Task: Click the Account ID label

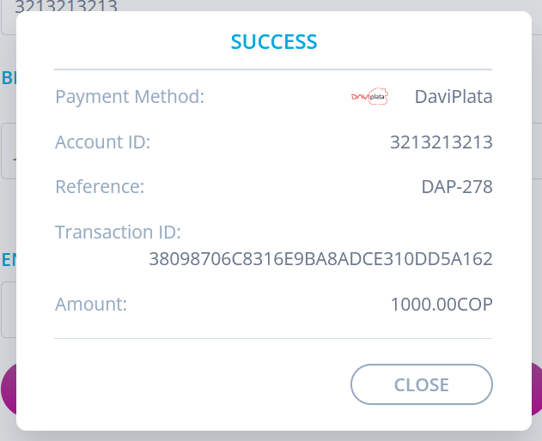Action: 103,142
